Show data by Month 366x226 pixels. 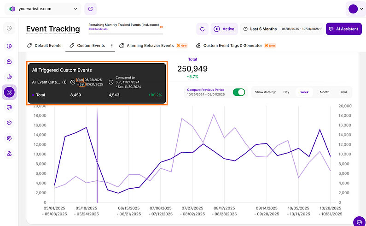(x=324, y=92)
